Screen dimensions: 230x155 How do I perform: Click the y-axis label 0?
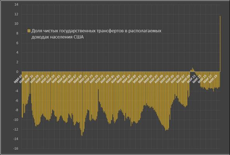(x=17, y=72)
